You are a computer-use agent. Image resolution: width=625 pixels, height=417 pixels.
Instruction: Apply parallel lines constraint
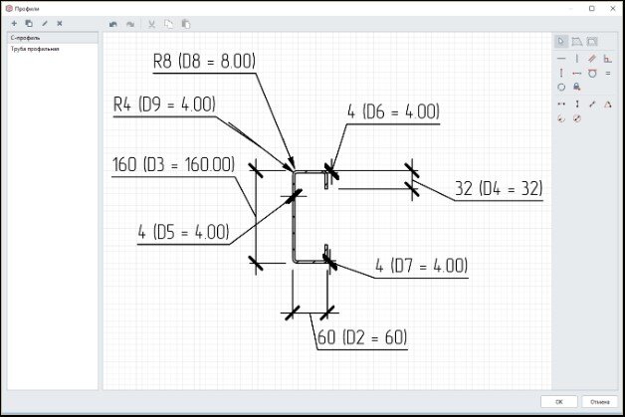[592, 59]
